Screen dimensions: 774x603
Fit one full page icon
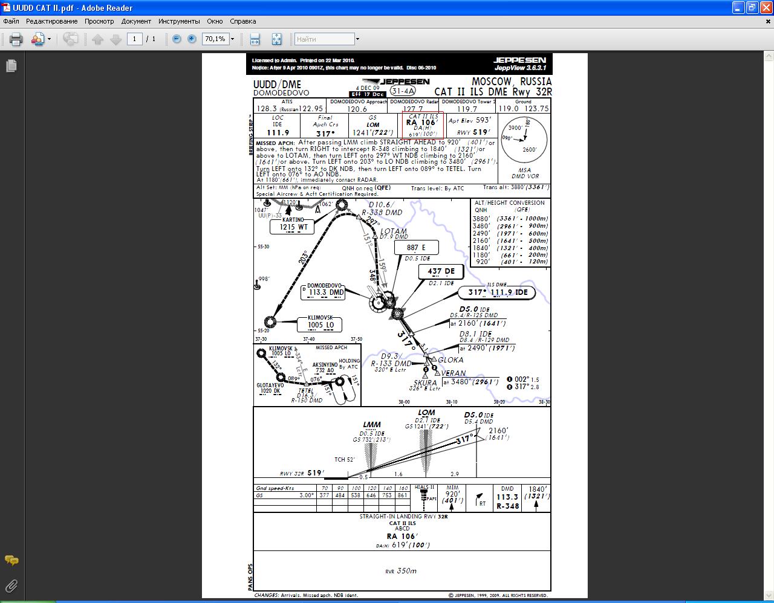[x=276, y=39]
